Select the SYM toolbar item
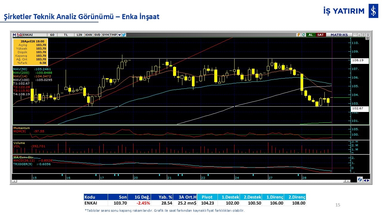 point(105,35)
